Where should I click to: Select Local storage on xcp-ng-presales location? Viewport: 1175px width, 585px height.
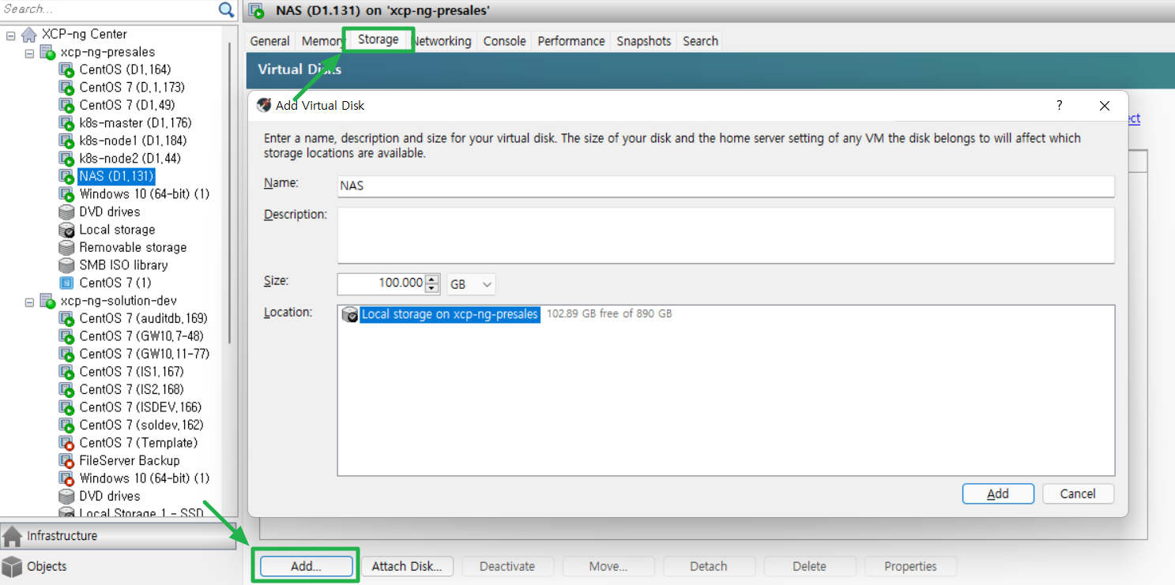[449, 314]
